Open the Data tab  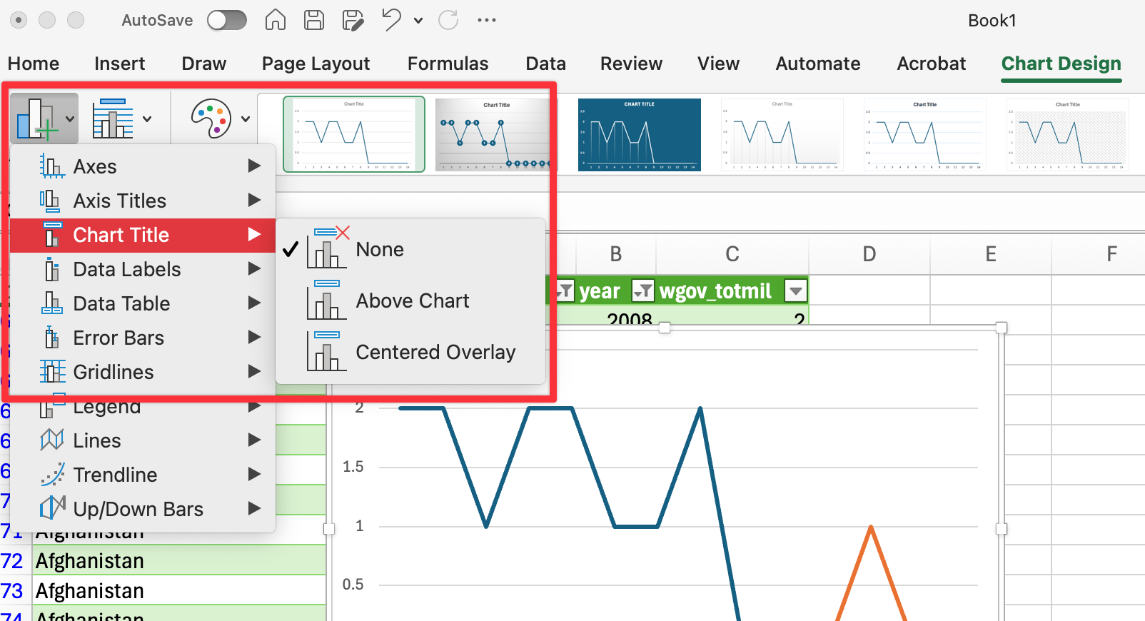(x=545, y=64)
